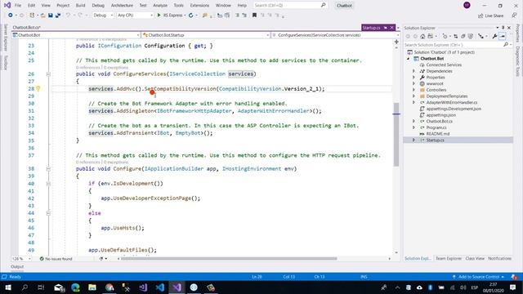The height and width of the screenshot is (294, 523).
Task: Click the horizontal editor scrollbar thumb
Action: point(229,259)
